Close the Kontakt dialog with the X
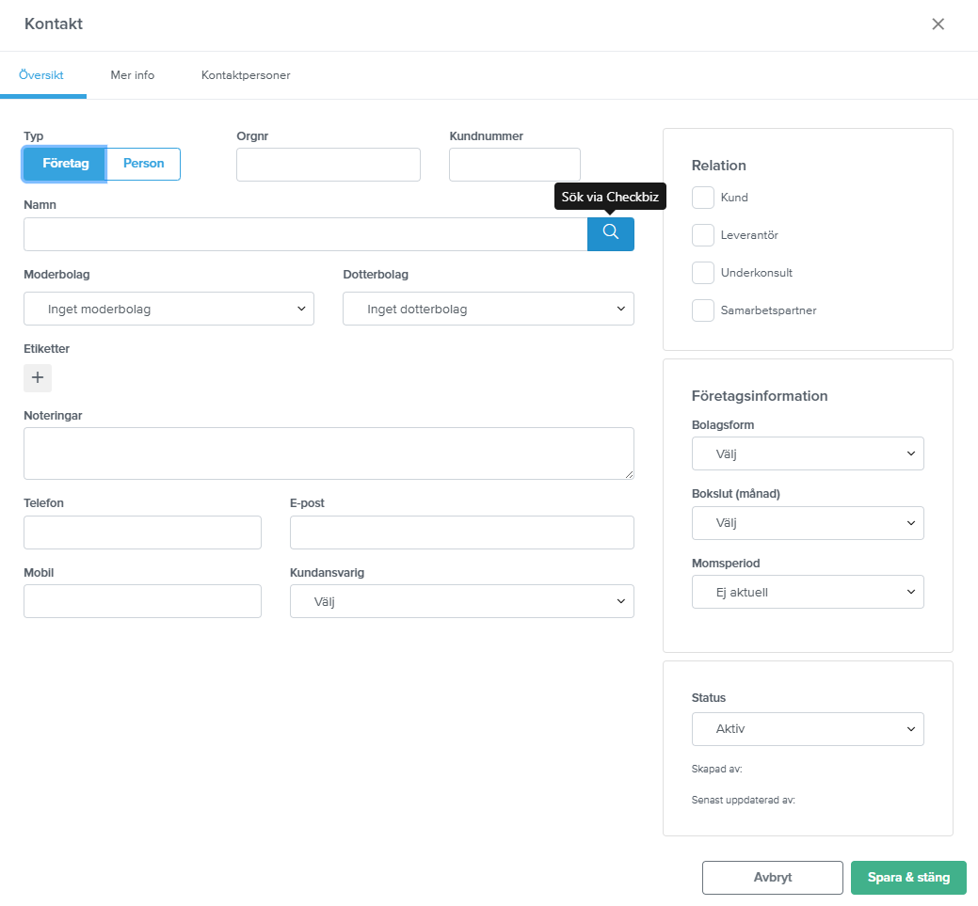The width and height of the screenshot is (978, 906). (938, 24)
